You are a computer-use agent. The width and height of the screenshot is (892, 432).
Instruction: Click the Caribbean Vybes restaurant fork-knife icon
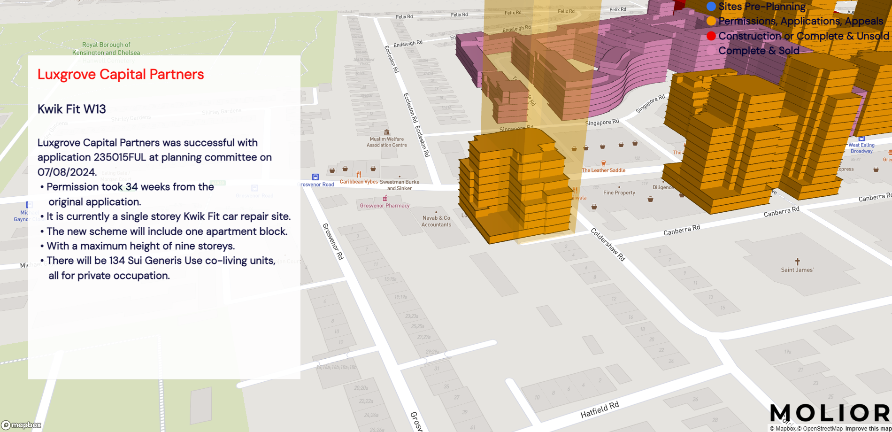[359, 175]
